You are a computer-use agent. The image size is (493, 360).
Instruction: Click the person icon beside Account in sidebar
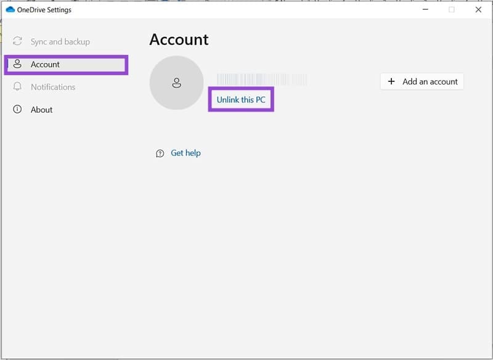click(x=17, y=64)
